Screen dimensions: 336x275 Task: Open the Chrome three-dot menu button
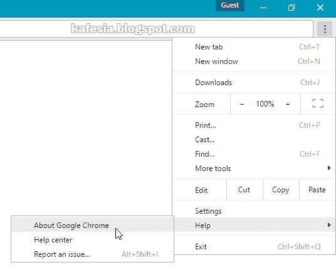(x=325, y=29)
